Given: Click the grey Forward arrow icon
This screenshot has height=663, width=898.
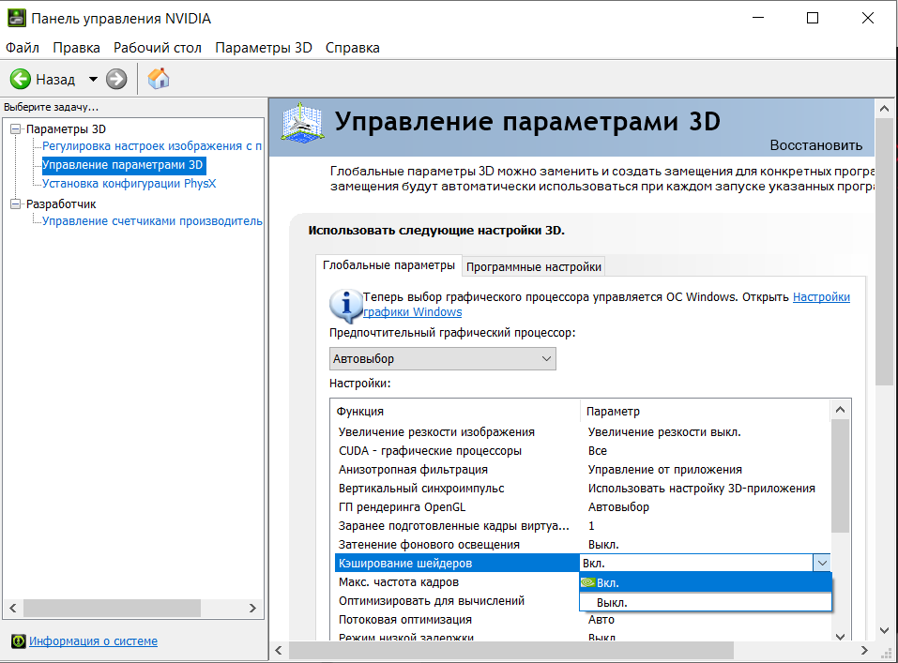Looking at the screenshot, I should [x=116, y=79].
